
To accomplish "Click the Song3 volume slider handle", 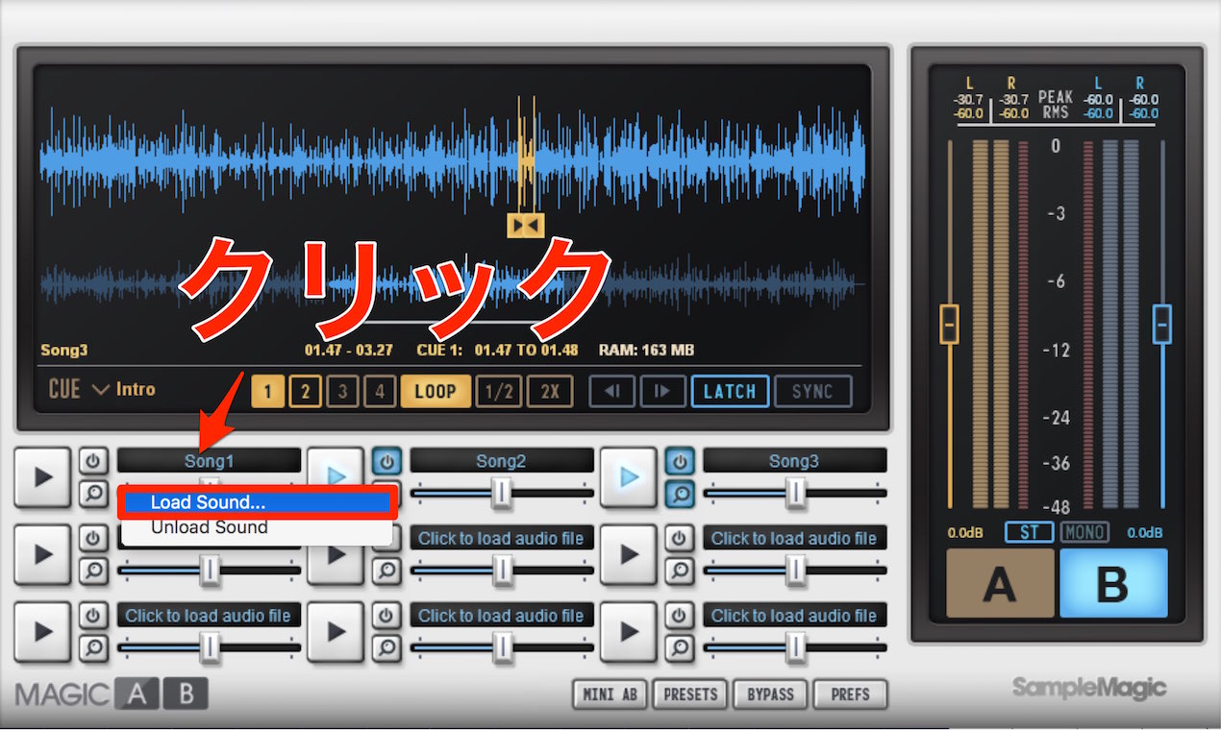I will click(796, 493).
